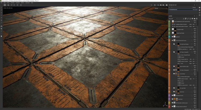Expand the Panel Paint folder

click(x=172, y=99)
